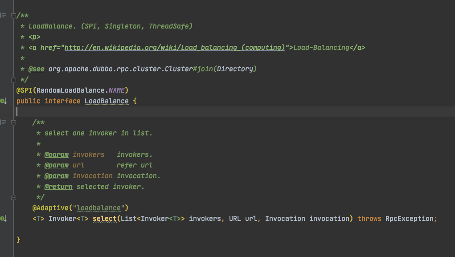Click the public keyword

[29, 101]
